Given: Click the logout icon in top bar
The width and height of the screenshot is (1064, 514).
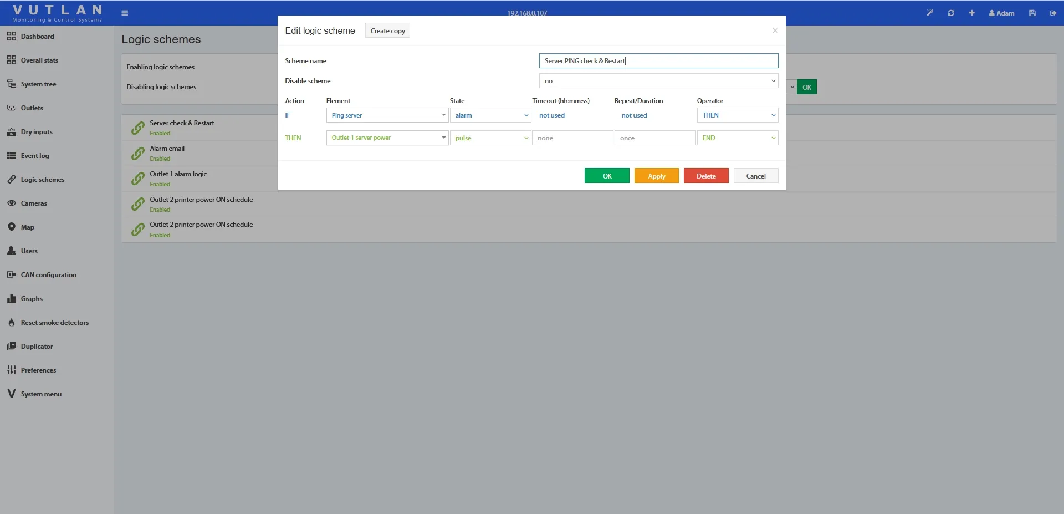Looking at the screenshot, I should click(x=1053, y=13).
